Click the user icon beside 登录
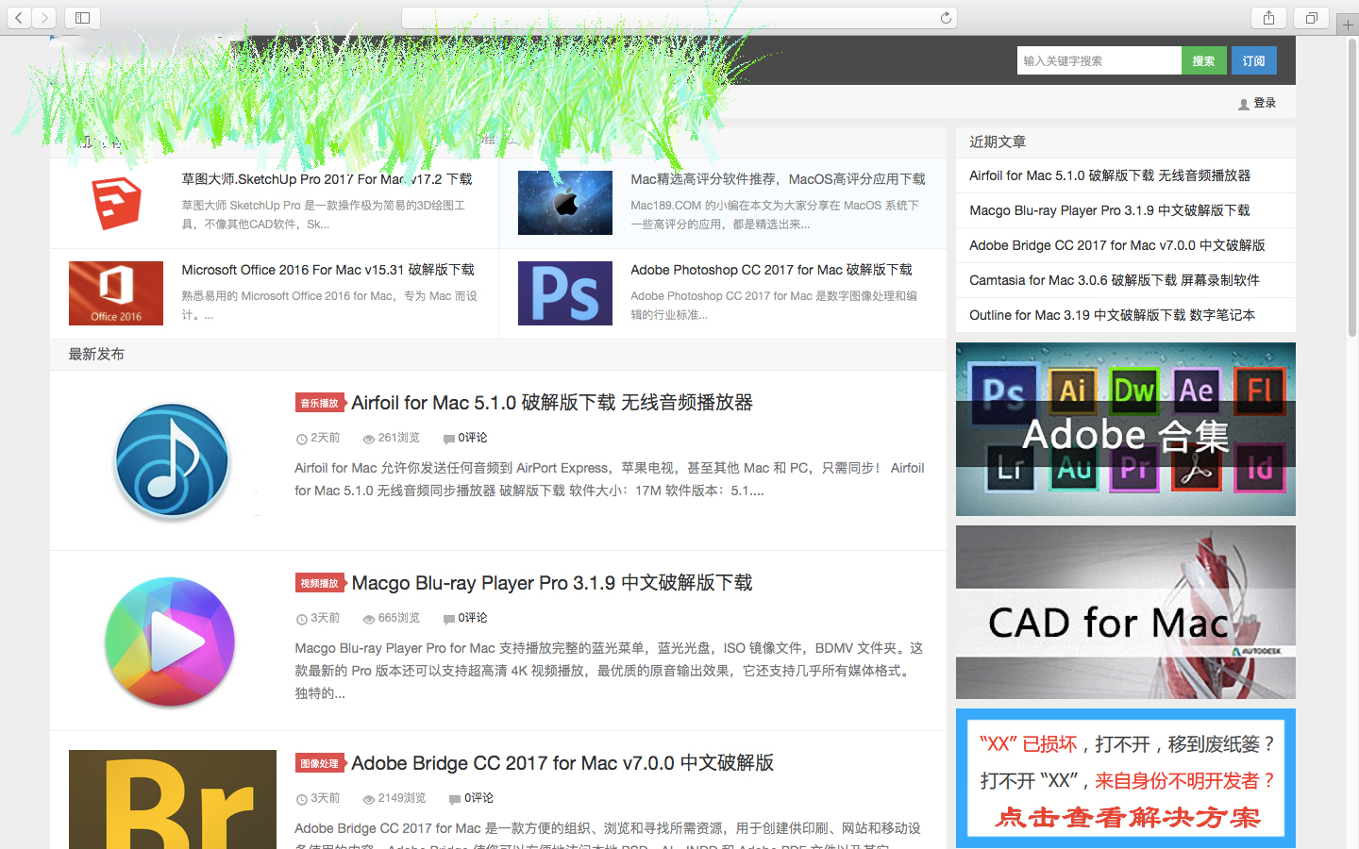 click(x=1244, y=104)
